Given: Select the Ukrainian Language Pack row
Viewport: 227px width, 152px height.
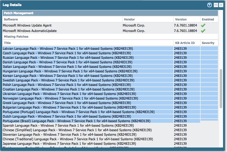Looking at the screenshot, I should [x=110, y=94].
